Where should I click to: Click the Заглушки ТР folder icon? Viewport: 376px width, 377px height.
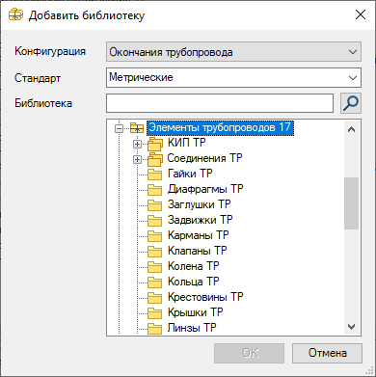(154, 204)
